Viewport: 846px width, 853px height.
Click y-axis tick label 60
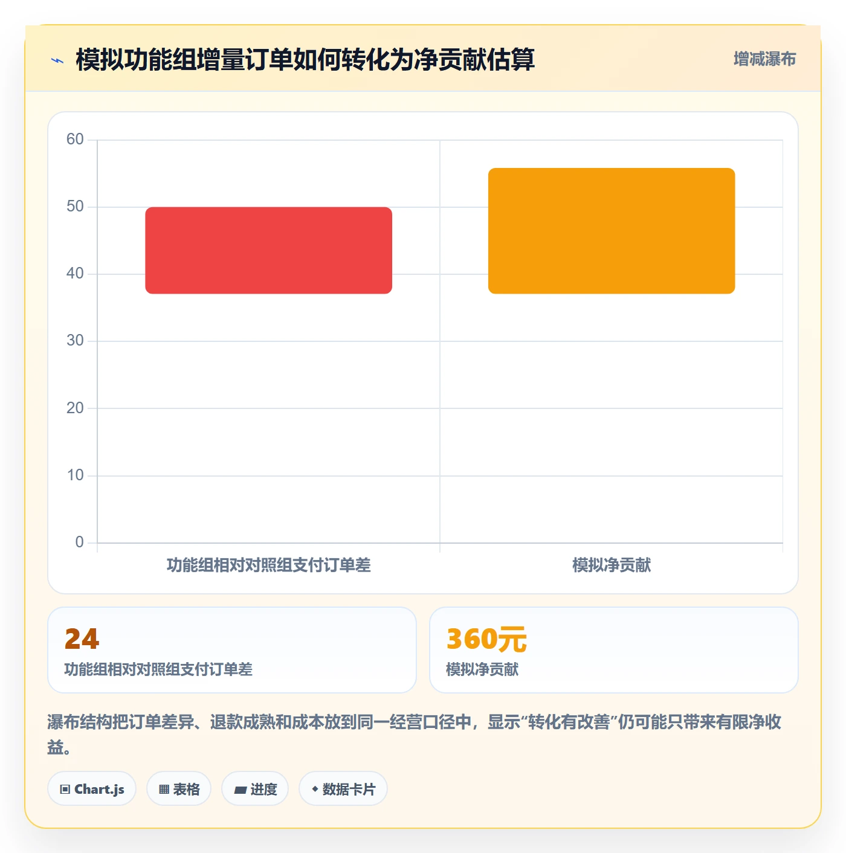coord(75,140)
